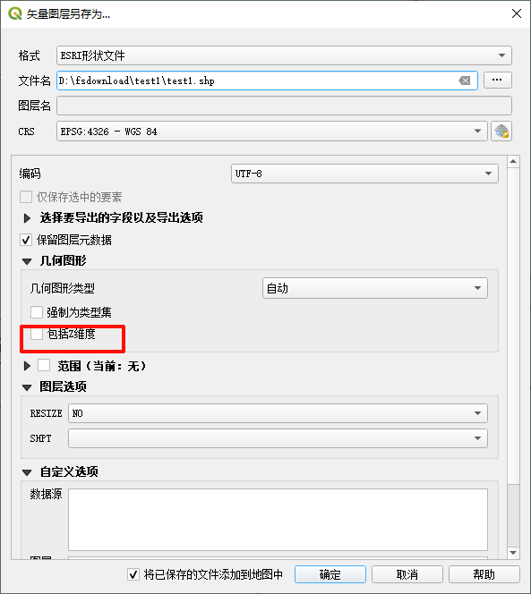Click the 数据源 text area
The height and width of the screenshot is (594, 531).
[278, 520]
